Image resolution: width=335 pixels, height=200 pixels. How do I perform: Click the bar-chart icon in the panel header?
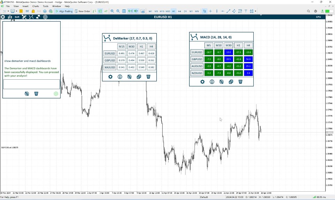click(10, 17)
